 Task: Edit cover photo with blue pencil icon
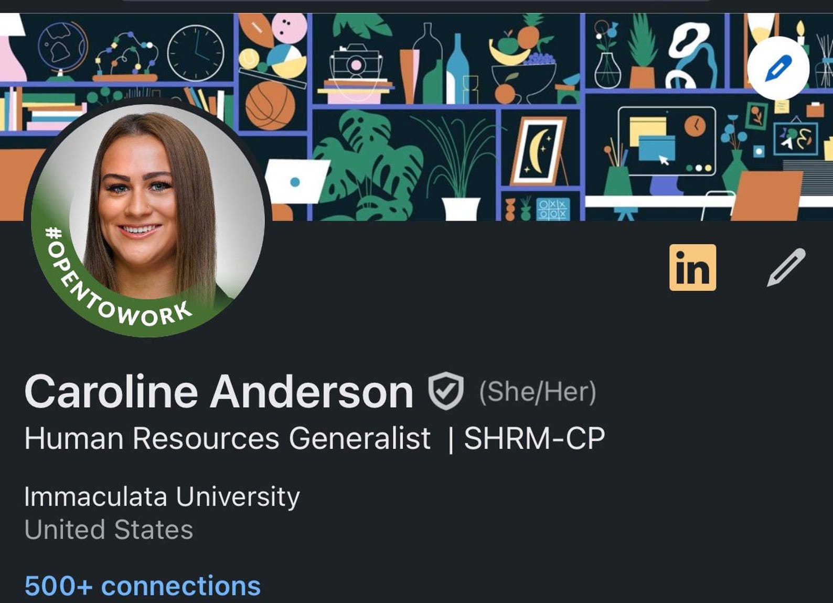click(778, 68)
